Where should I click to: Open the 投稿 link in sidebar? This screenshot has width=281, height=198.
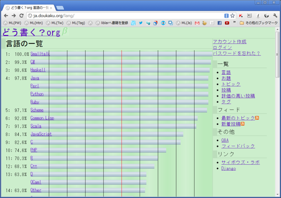(x=226, y=90)
